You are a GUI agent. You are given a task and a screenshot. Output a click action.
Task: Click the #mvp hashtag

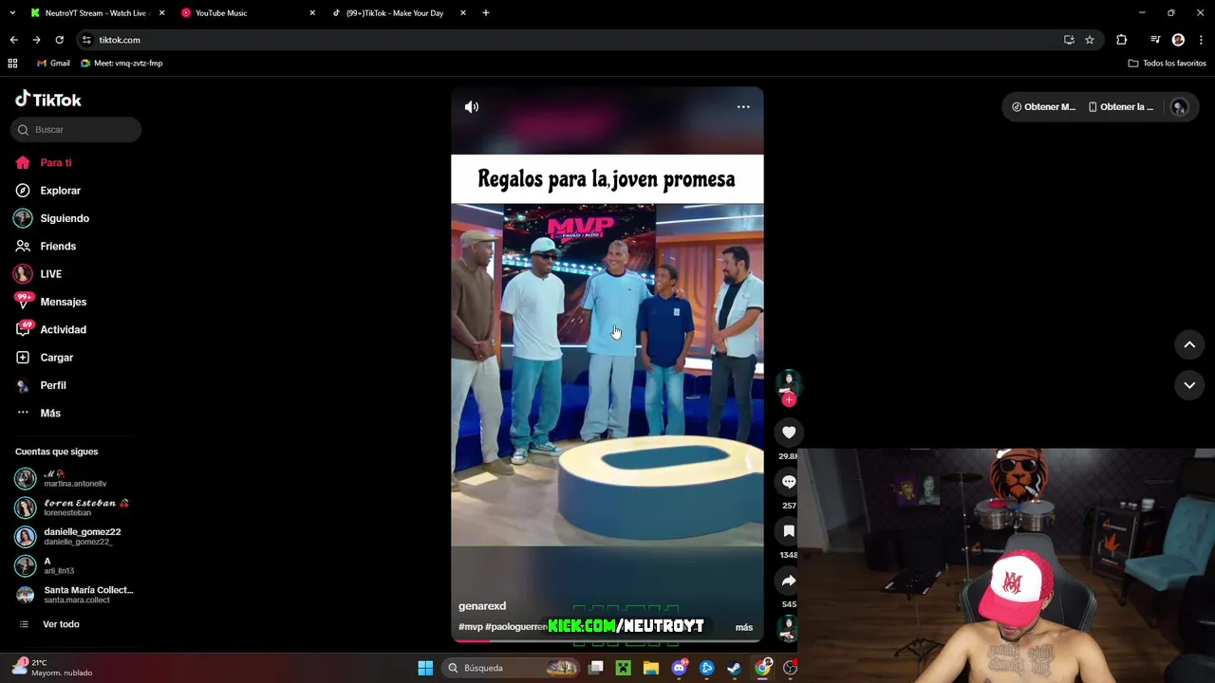pyautogui.click(x=471, y=627)
